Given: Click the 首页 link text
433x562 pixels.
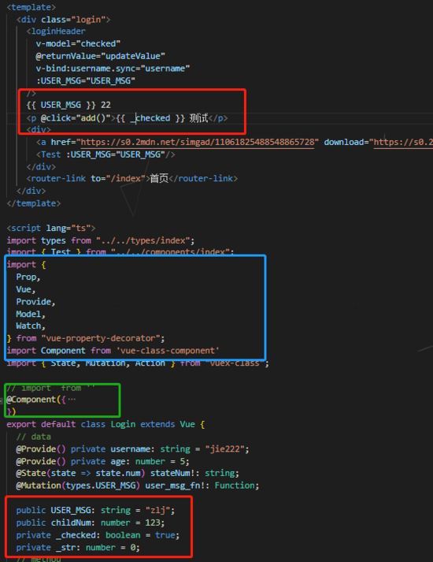Looking at the screenshot, I should pyautogui.click(x=159, y=178).
